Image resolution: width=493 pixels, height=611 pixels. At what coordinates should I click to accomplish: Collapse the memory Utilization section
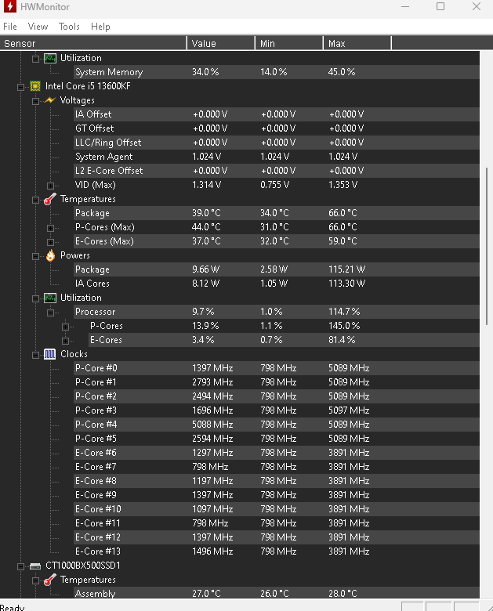click(35, 60)
